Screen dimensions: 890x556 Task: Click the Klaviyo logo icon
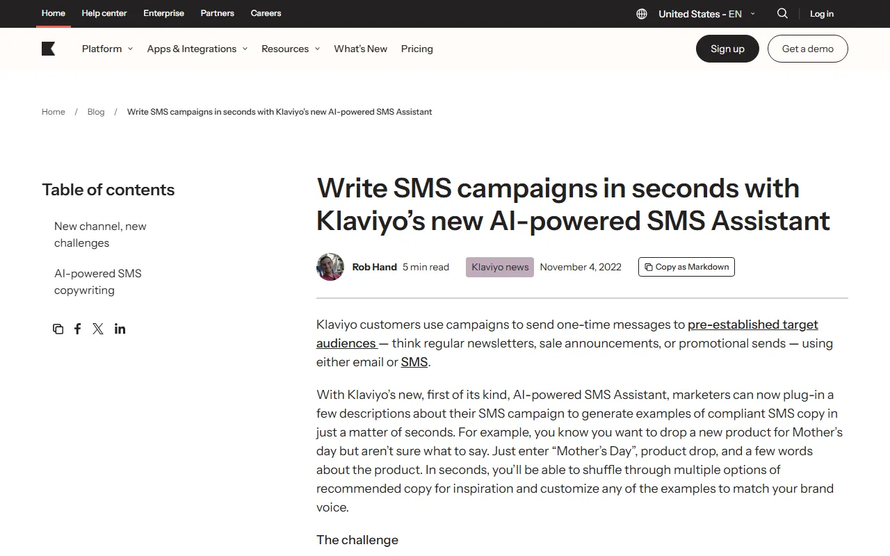pos(48,49)
